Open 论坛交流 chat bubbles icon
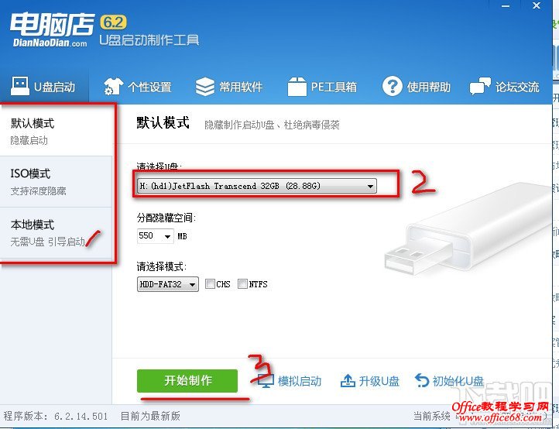Viewport: 559px width, 429px height. 480,86
